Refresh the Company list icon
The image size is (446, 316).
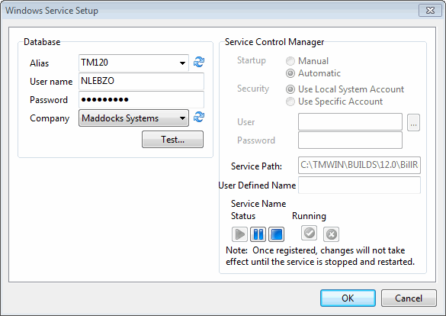[x=199, y=117]
